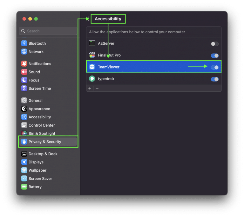
Task: Open Desktop & Dock icon
Action: pos(24,154)
